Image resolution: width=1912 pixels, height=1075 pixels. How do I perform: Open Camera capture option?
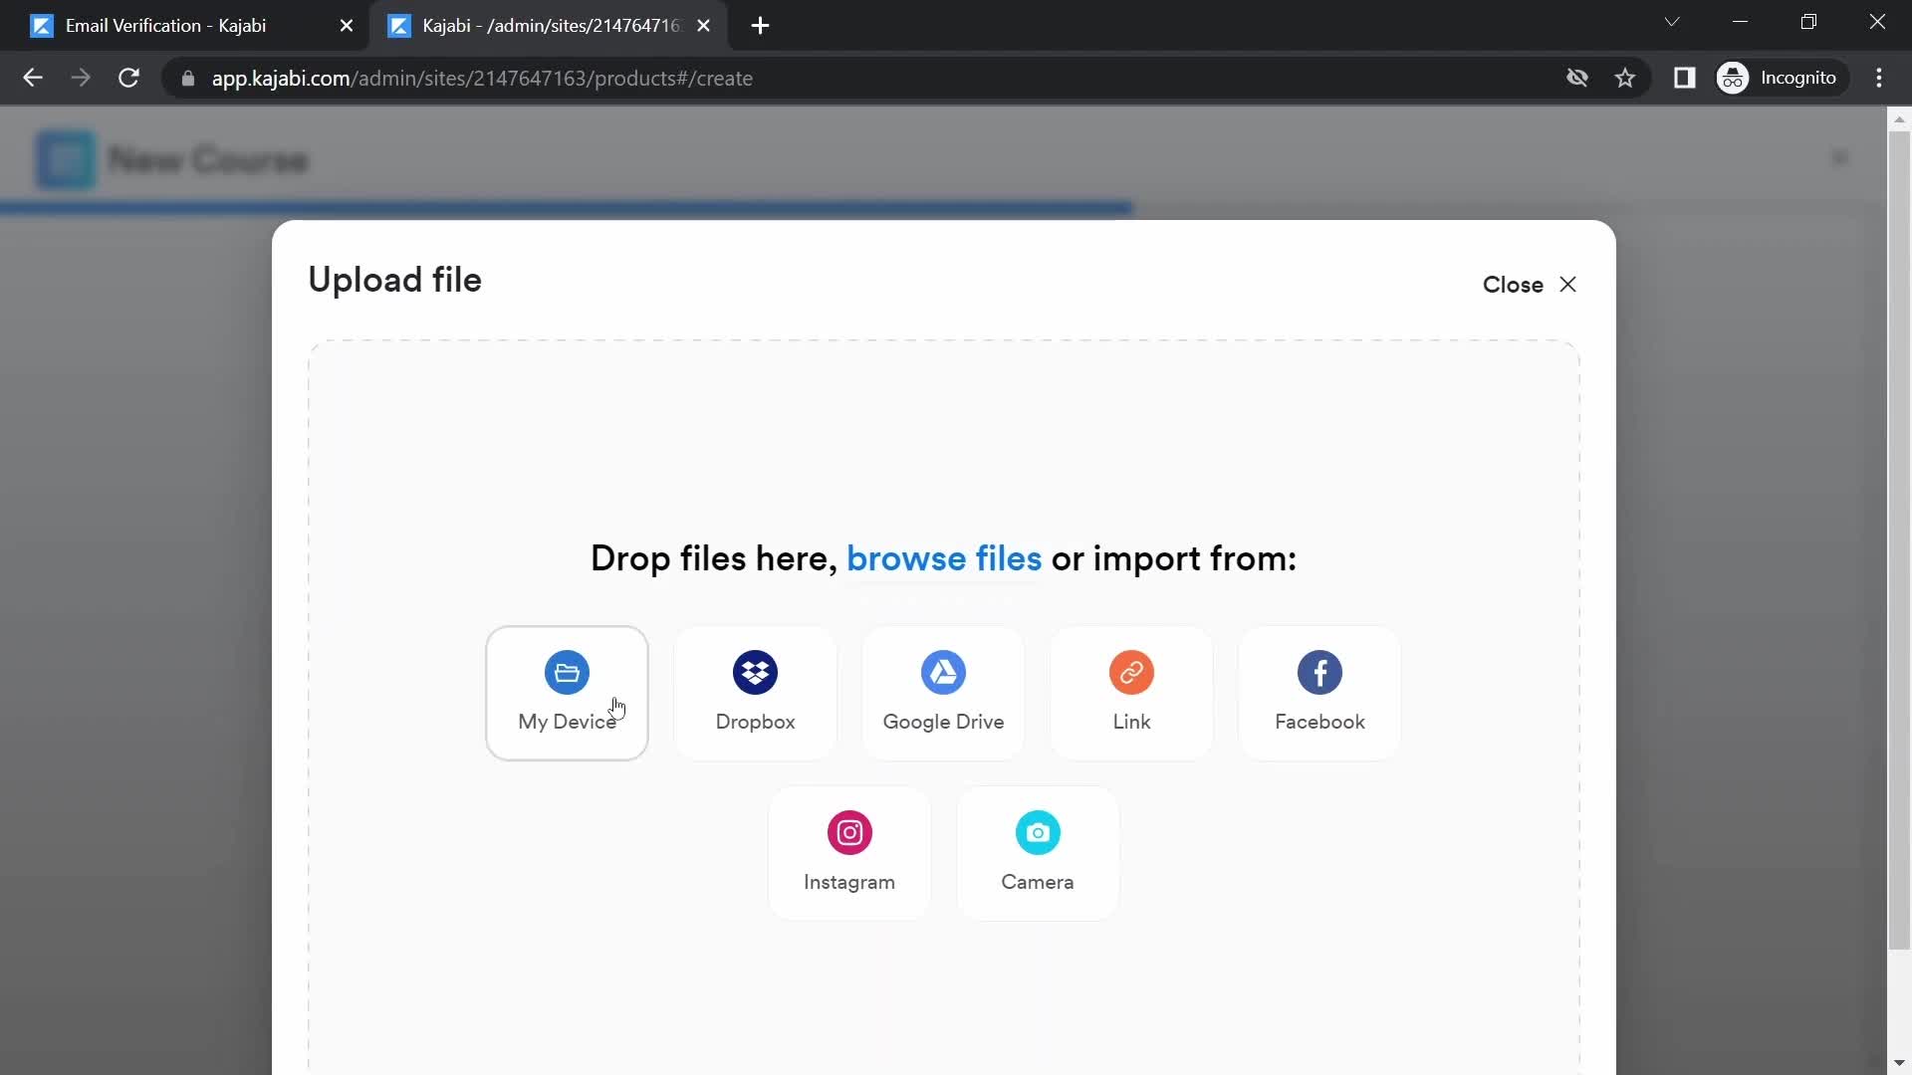click(x=1038, y=853)
